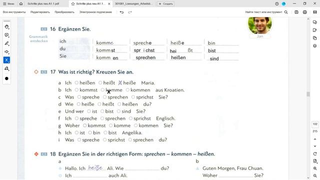The width and height of the screenshot is (320, 180).
Task: Select the arrow drawing tool
Action: pos(6,51)
